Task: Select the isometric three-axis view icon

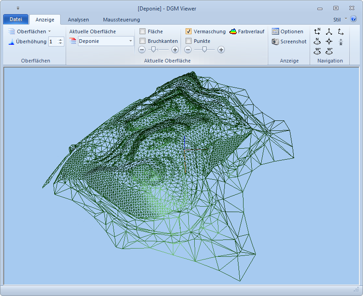Action: pos(329,31)
